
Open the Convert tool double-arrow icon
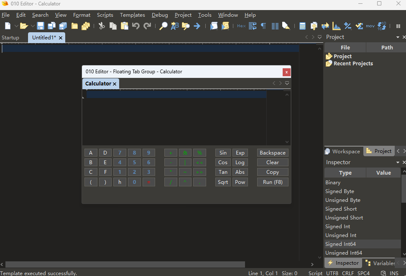click(325, 26)
